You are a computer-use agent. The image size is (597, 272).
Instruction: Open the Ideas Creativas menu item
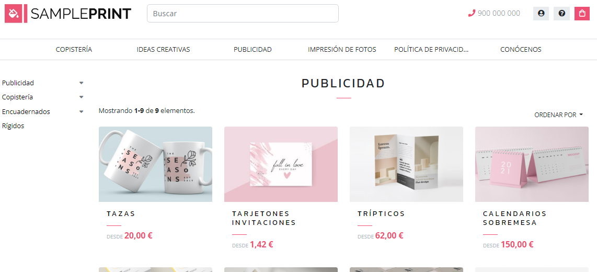point(163,50)
